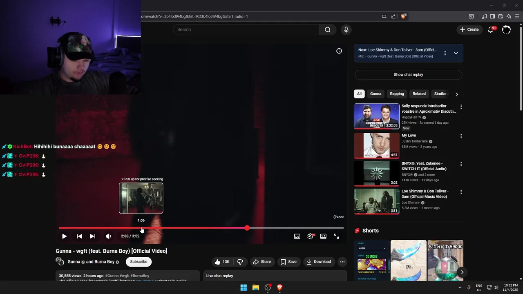Toggle the Brave sidebar panel icon
Viewport: 523px width, 294px height.
[x=492, y=16]
